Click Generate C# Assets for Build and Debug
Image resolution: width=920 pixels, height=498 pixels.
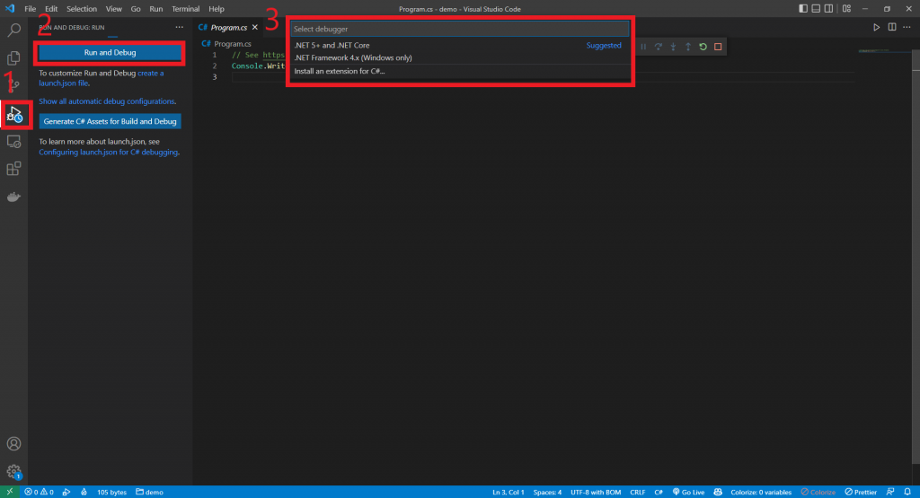[x=110, y=121]
